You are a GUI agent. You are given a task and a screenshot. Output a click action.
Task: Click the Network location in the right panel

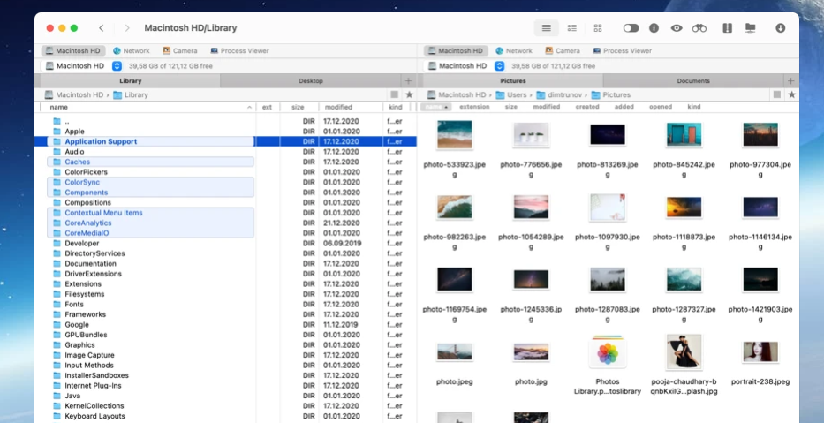point(513,51)
